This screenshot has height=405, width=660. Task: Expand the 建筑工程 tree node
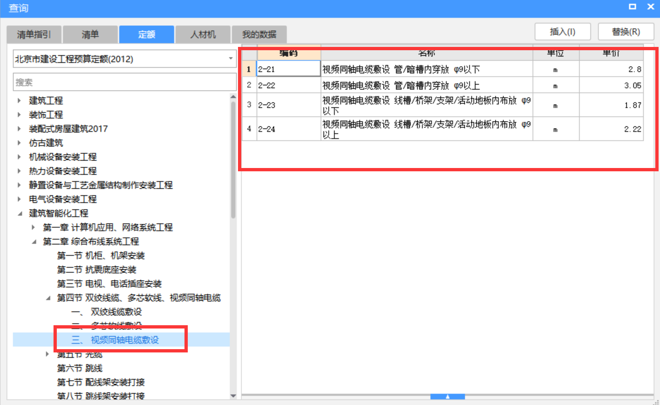(19, 100)
